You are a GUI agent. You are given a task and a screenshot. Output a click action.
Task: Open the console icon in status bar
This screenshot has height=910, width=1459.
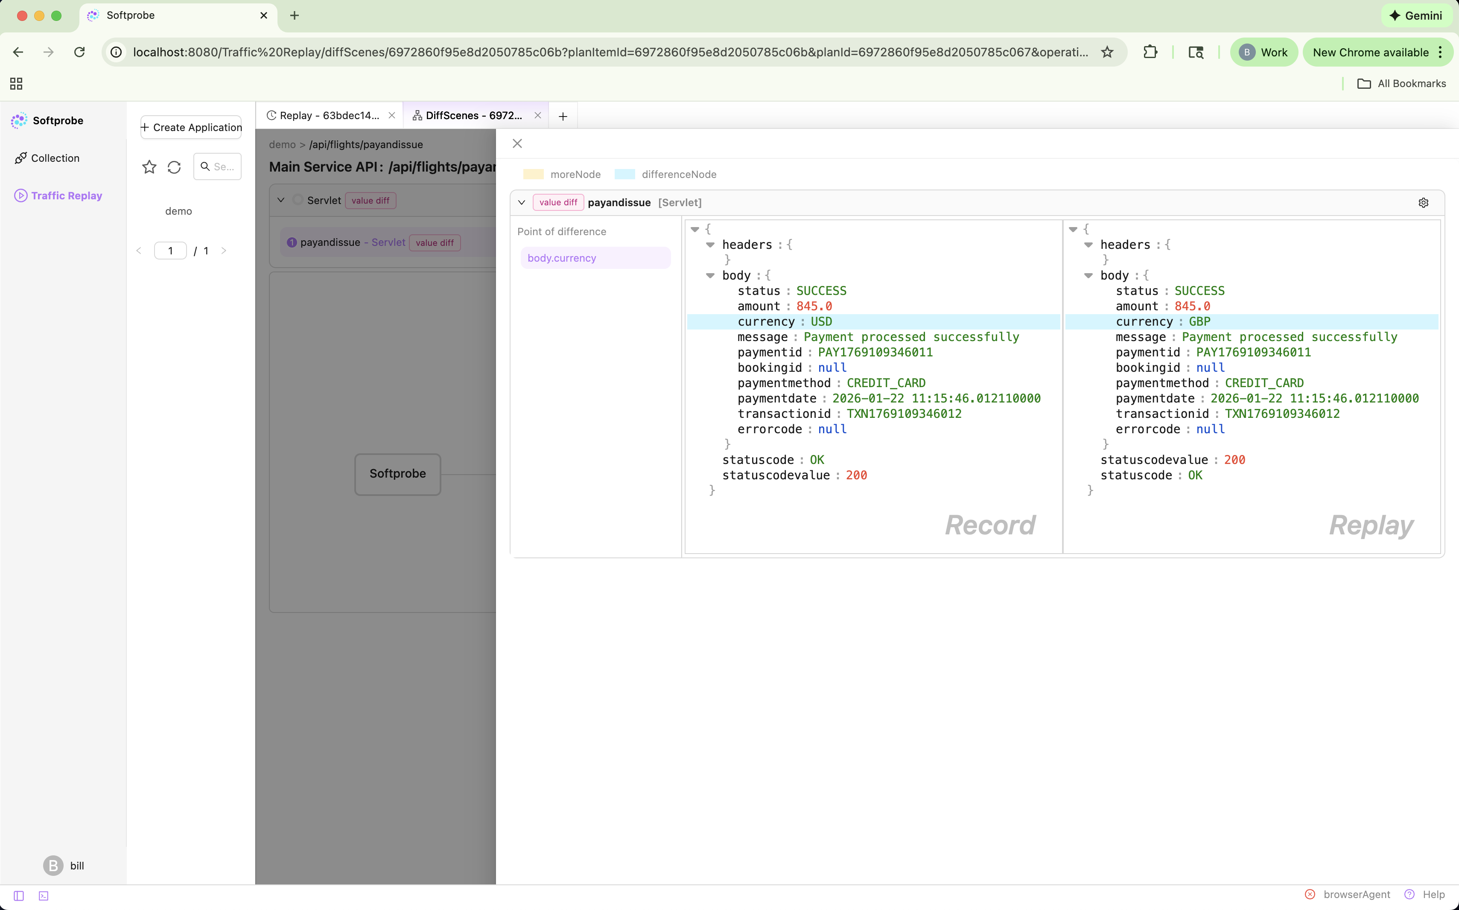44,895
